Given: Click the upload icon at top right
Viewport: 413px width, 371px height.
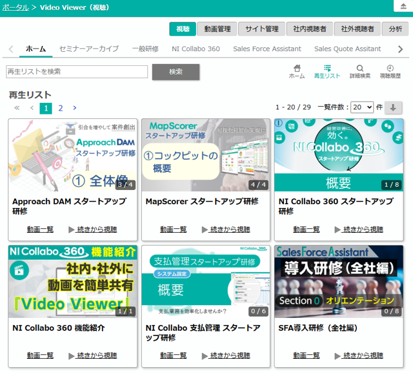Looking at the screenshot, I should 403,6.
